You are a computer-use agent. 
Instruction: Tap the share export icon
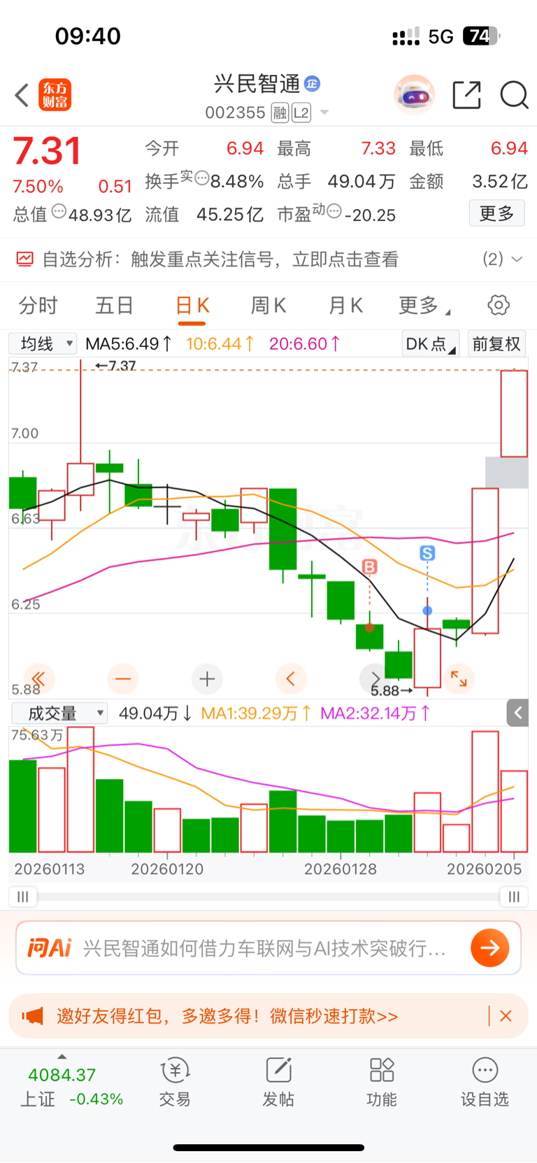[x=466, y=95]
